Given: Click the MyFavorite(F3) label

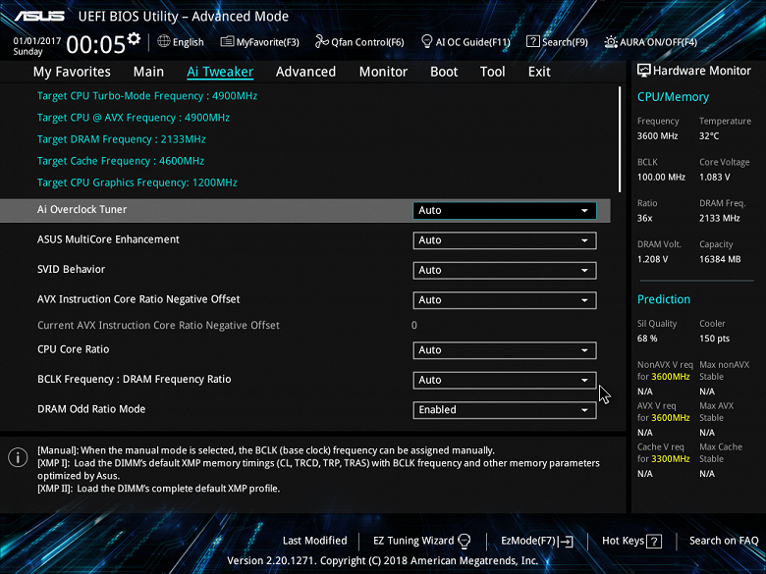Looking at the screenshot, I should pos(268,42).
